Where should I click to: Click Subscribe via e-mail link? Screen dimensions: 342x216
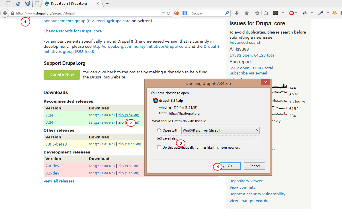pyautogui.click(x=248, y=73)
